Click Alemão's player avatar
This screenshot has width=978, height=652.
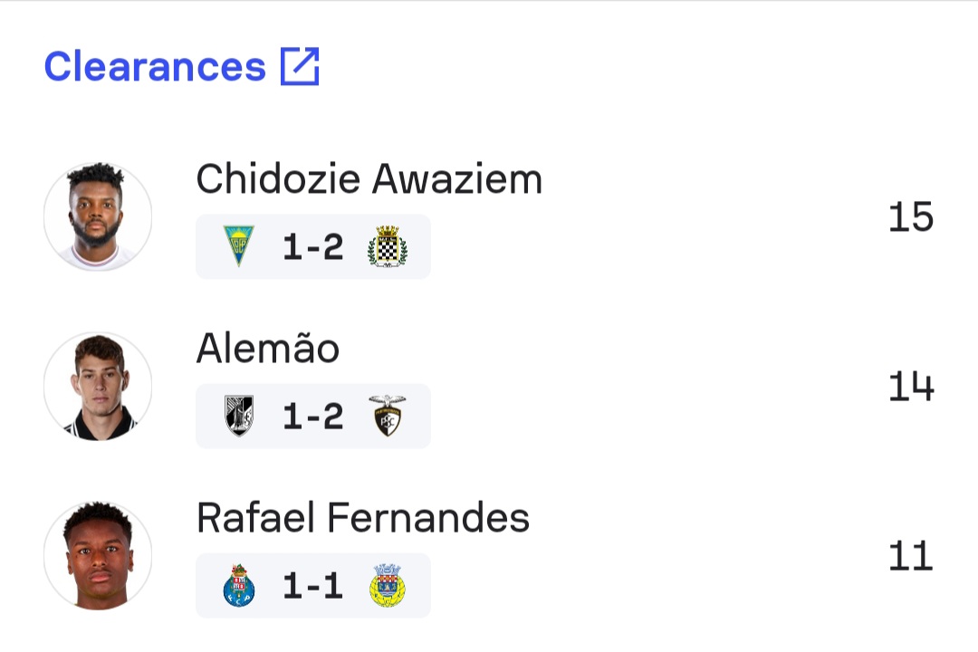98,387
